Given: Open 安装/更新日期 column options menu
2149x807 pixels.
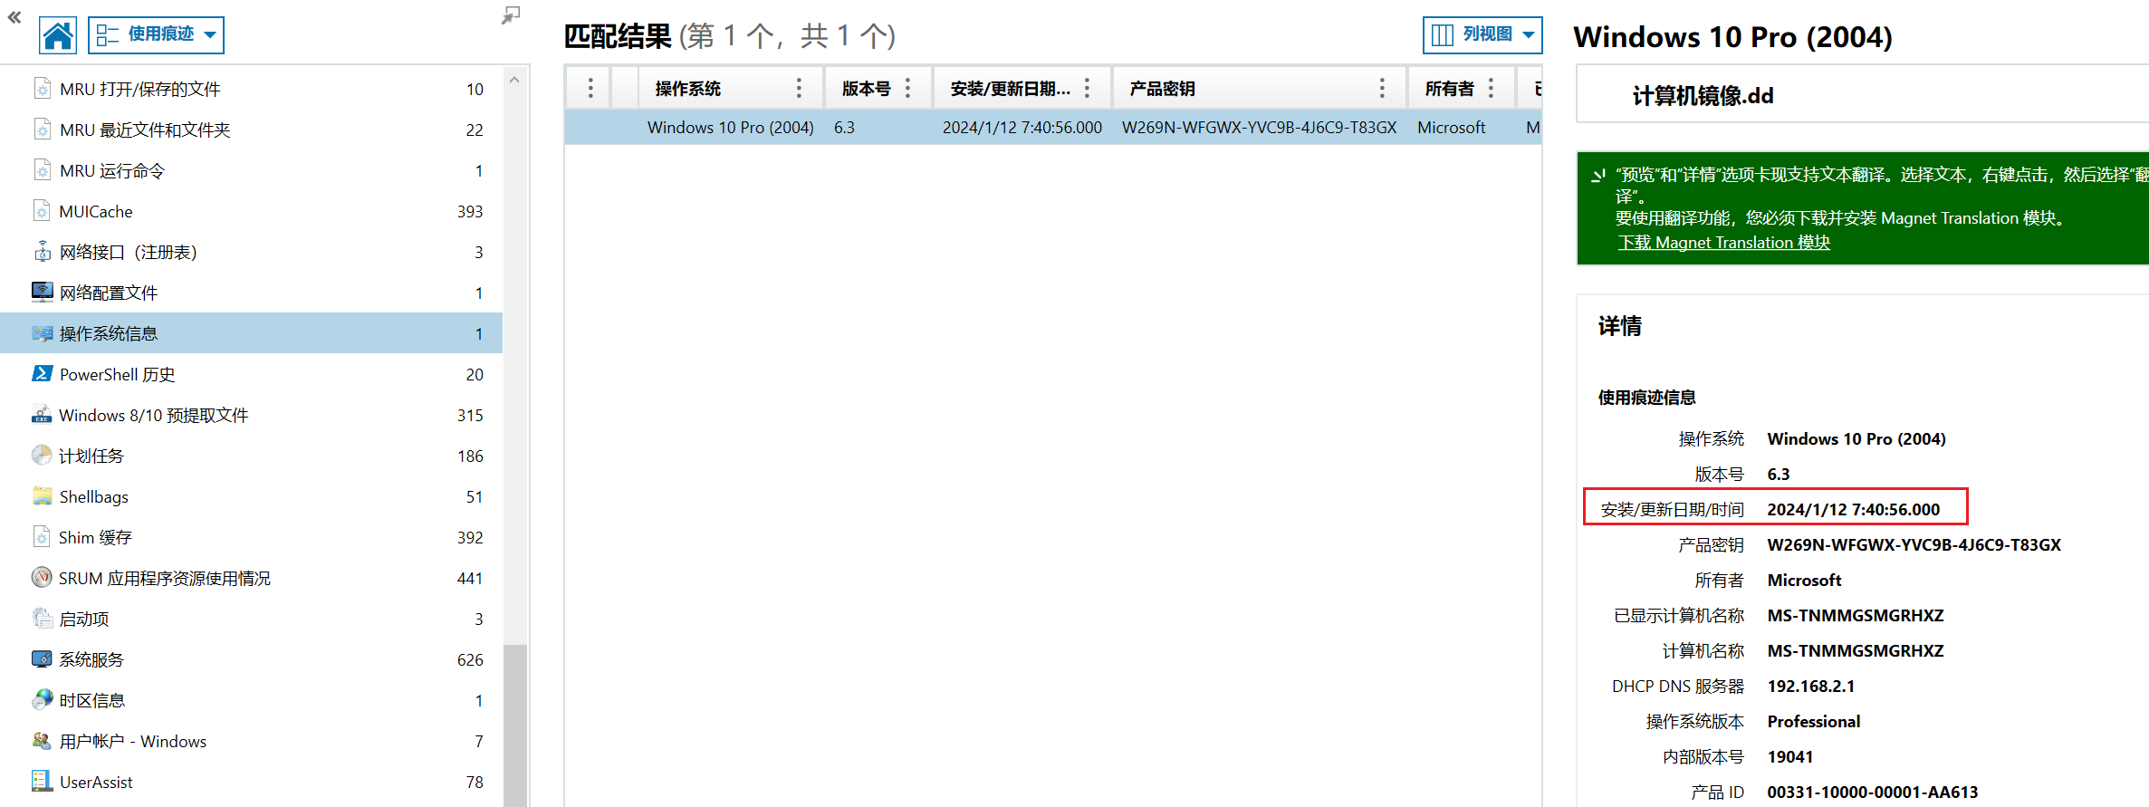Looking at the screenshot, I should coord(1087,88).
